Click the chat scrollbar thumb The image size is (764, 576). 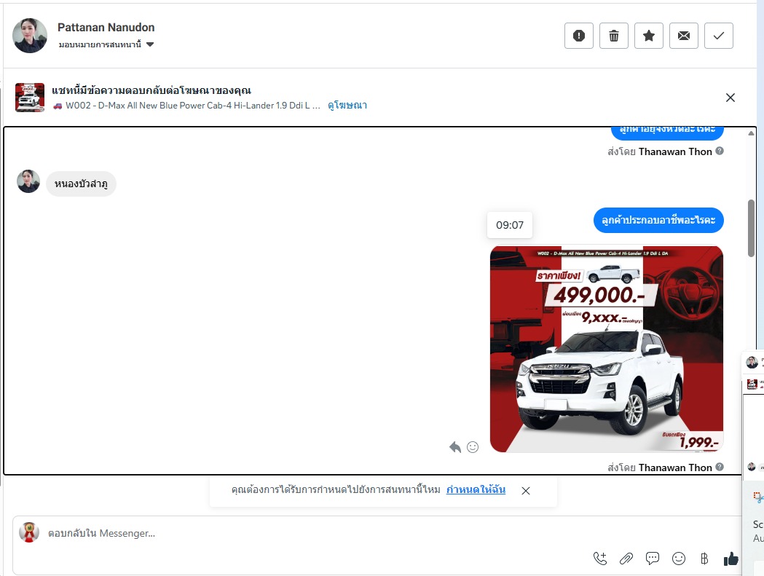[752, 228]
